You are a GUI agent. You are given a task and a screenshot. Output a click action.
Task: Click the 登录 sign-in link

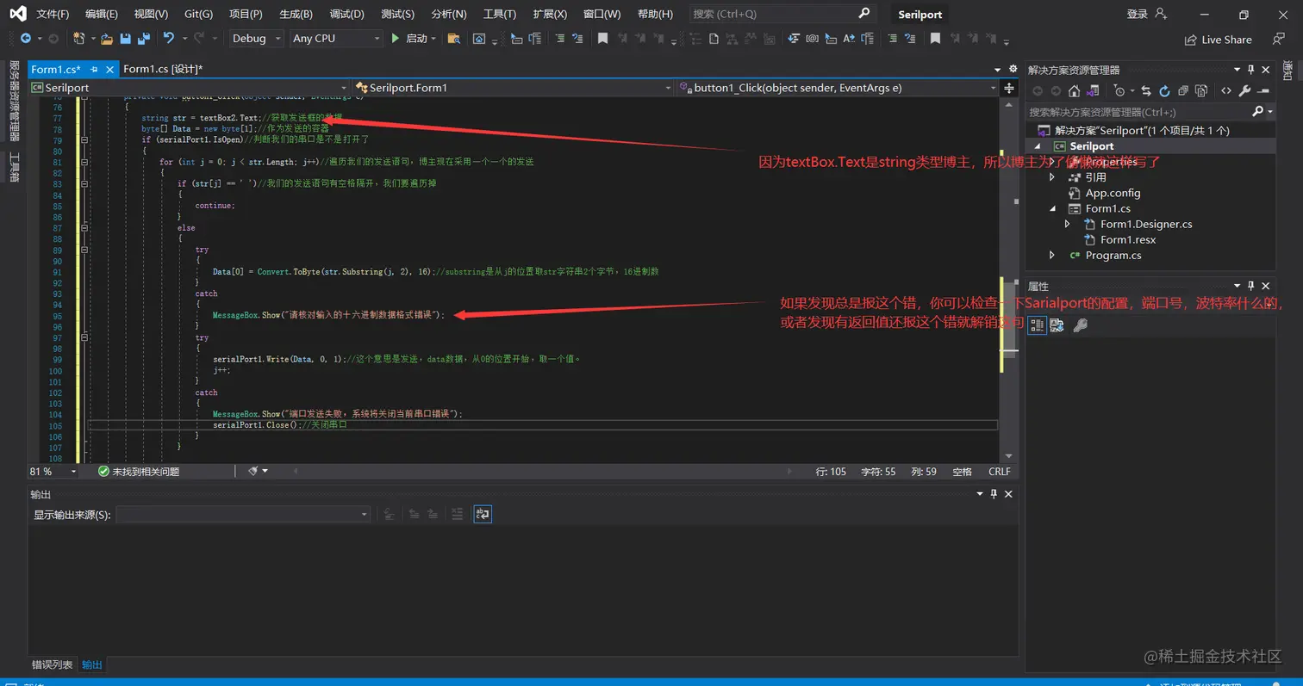coord(1146,14)
